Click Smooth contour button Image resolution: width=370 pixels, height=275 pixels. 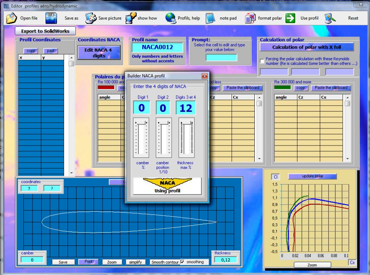pyautogui.click(x=165, y=262)
